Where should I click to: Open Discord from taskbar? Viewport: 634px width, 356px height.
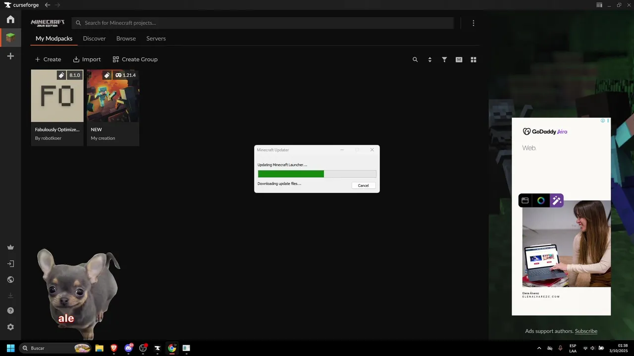129,348
